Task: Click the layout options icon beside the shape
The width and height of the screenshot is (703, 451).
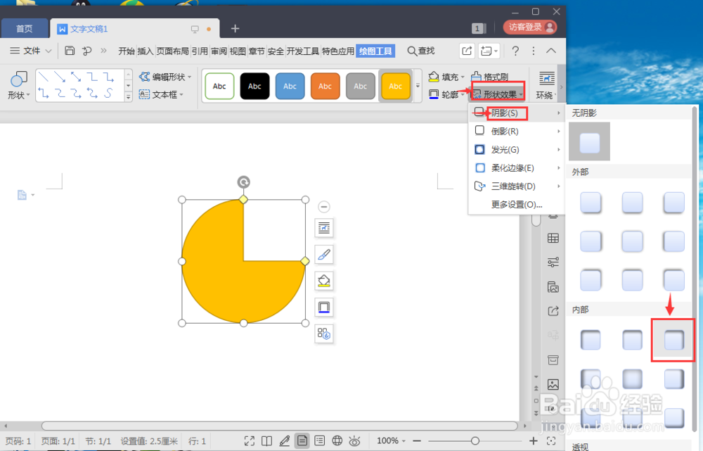Action: [323, 228]
